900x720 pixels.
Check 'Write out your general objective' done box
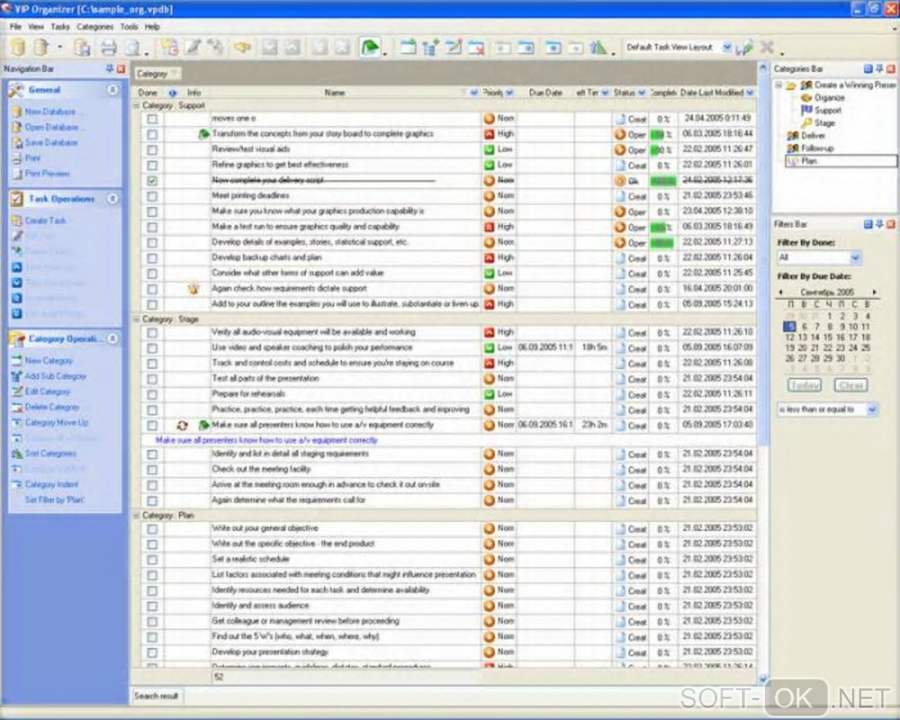(x=152, y=529)
